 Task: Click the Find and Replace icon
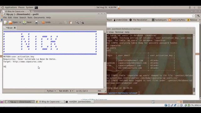82,22
